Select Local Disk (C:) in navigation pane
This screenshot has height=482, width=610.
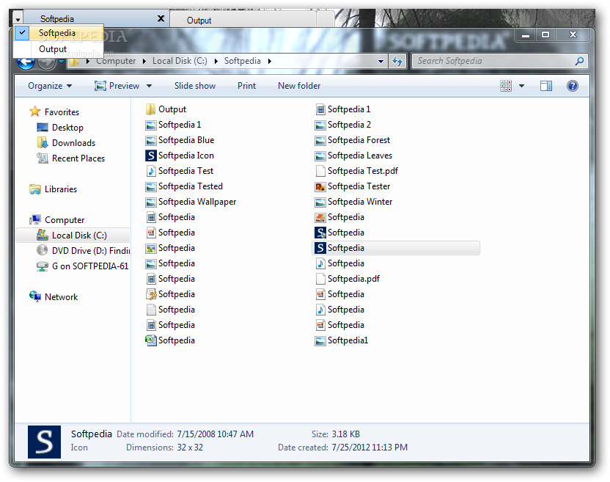(x=72, y=235)
